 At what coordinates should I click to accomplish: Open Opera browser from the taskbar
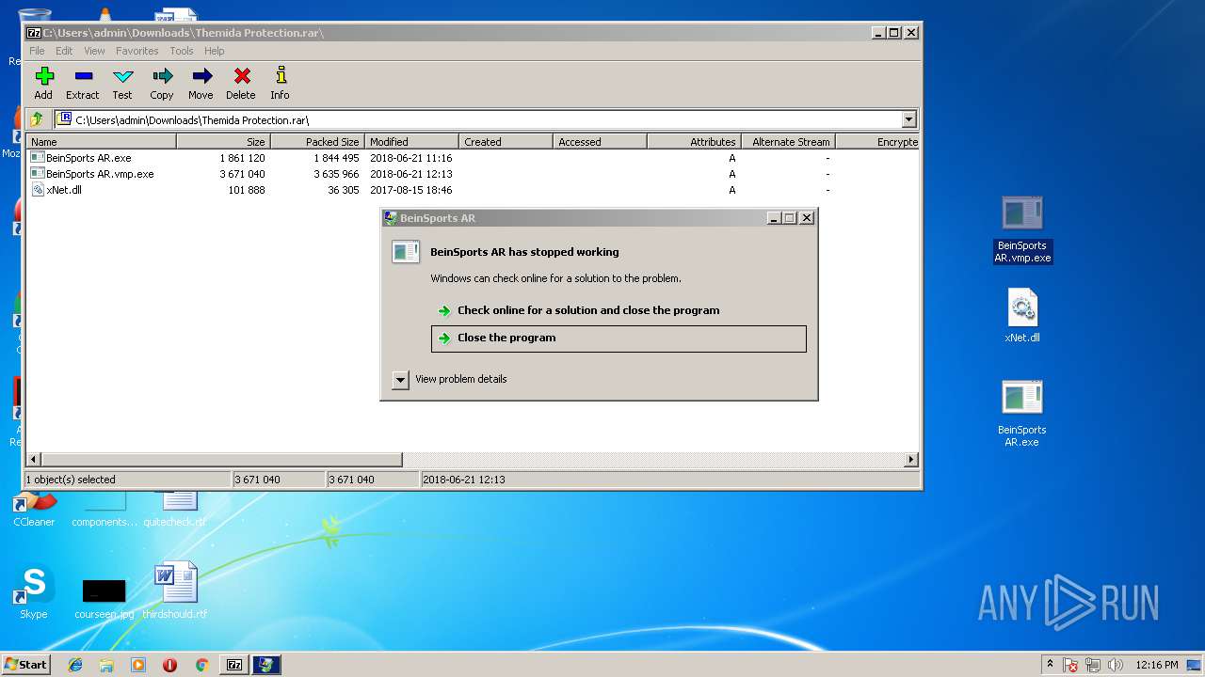click(169, 665)
